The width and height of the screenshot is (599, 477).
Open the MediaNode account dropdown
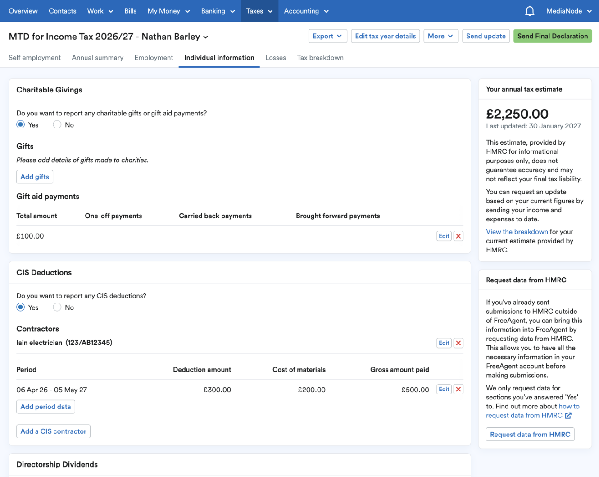point(569,11)
